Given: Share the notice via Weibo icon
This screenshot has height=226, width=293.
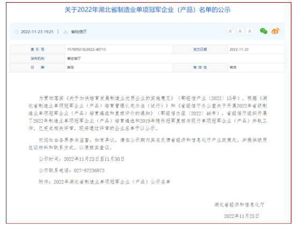Looking at the screenshot, I should 275,31.
